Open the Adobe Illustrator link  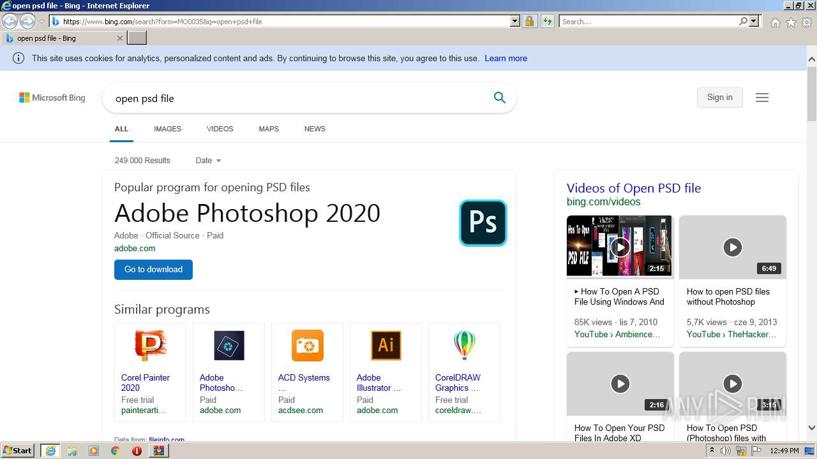click(x=379, y=382)
